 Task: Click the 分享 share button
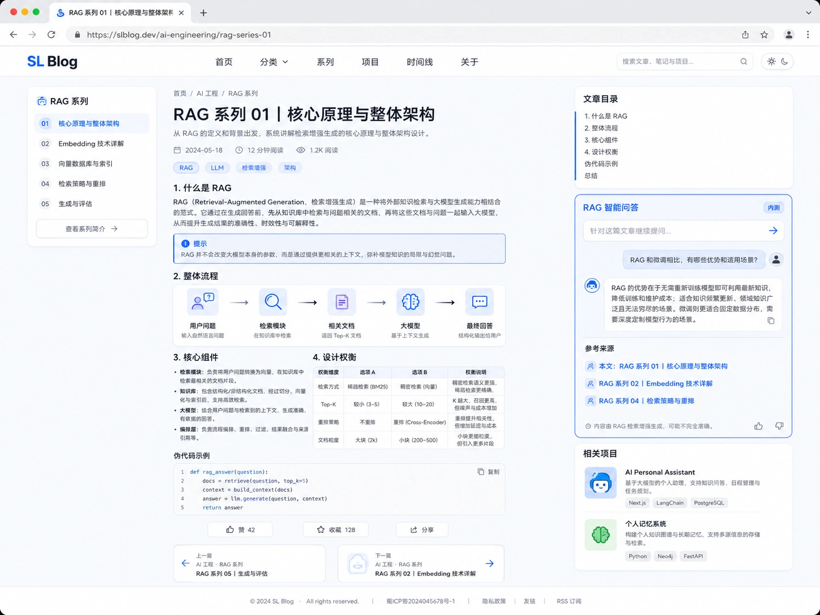pos(422,529)
